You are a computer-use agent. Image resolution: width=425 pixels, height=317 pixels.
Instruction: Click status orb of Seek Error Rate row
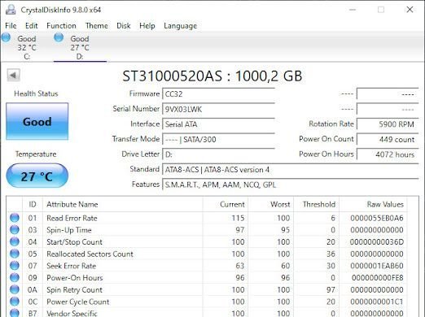pos(15,266)
